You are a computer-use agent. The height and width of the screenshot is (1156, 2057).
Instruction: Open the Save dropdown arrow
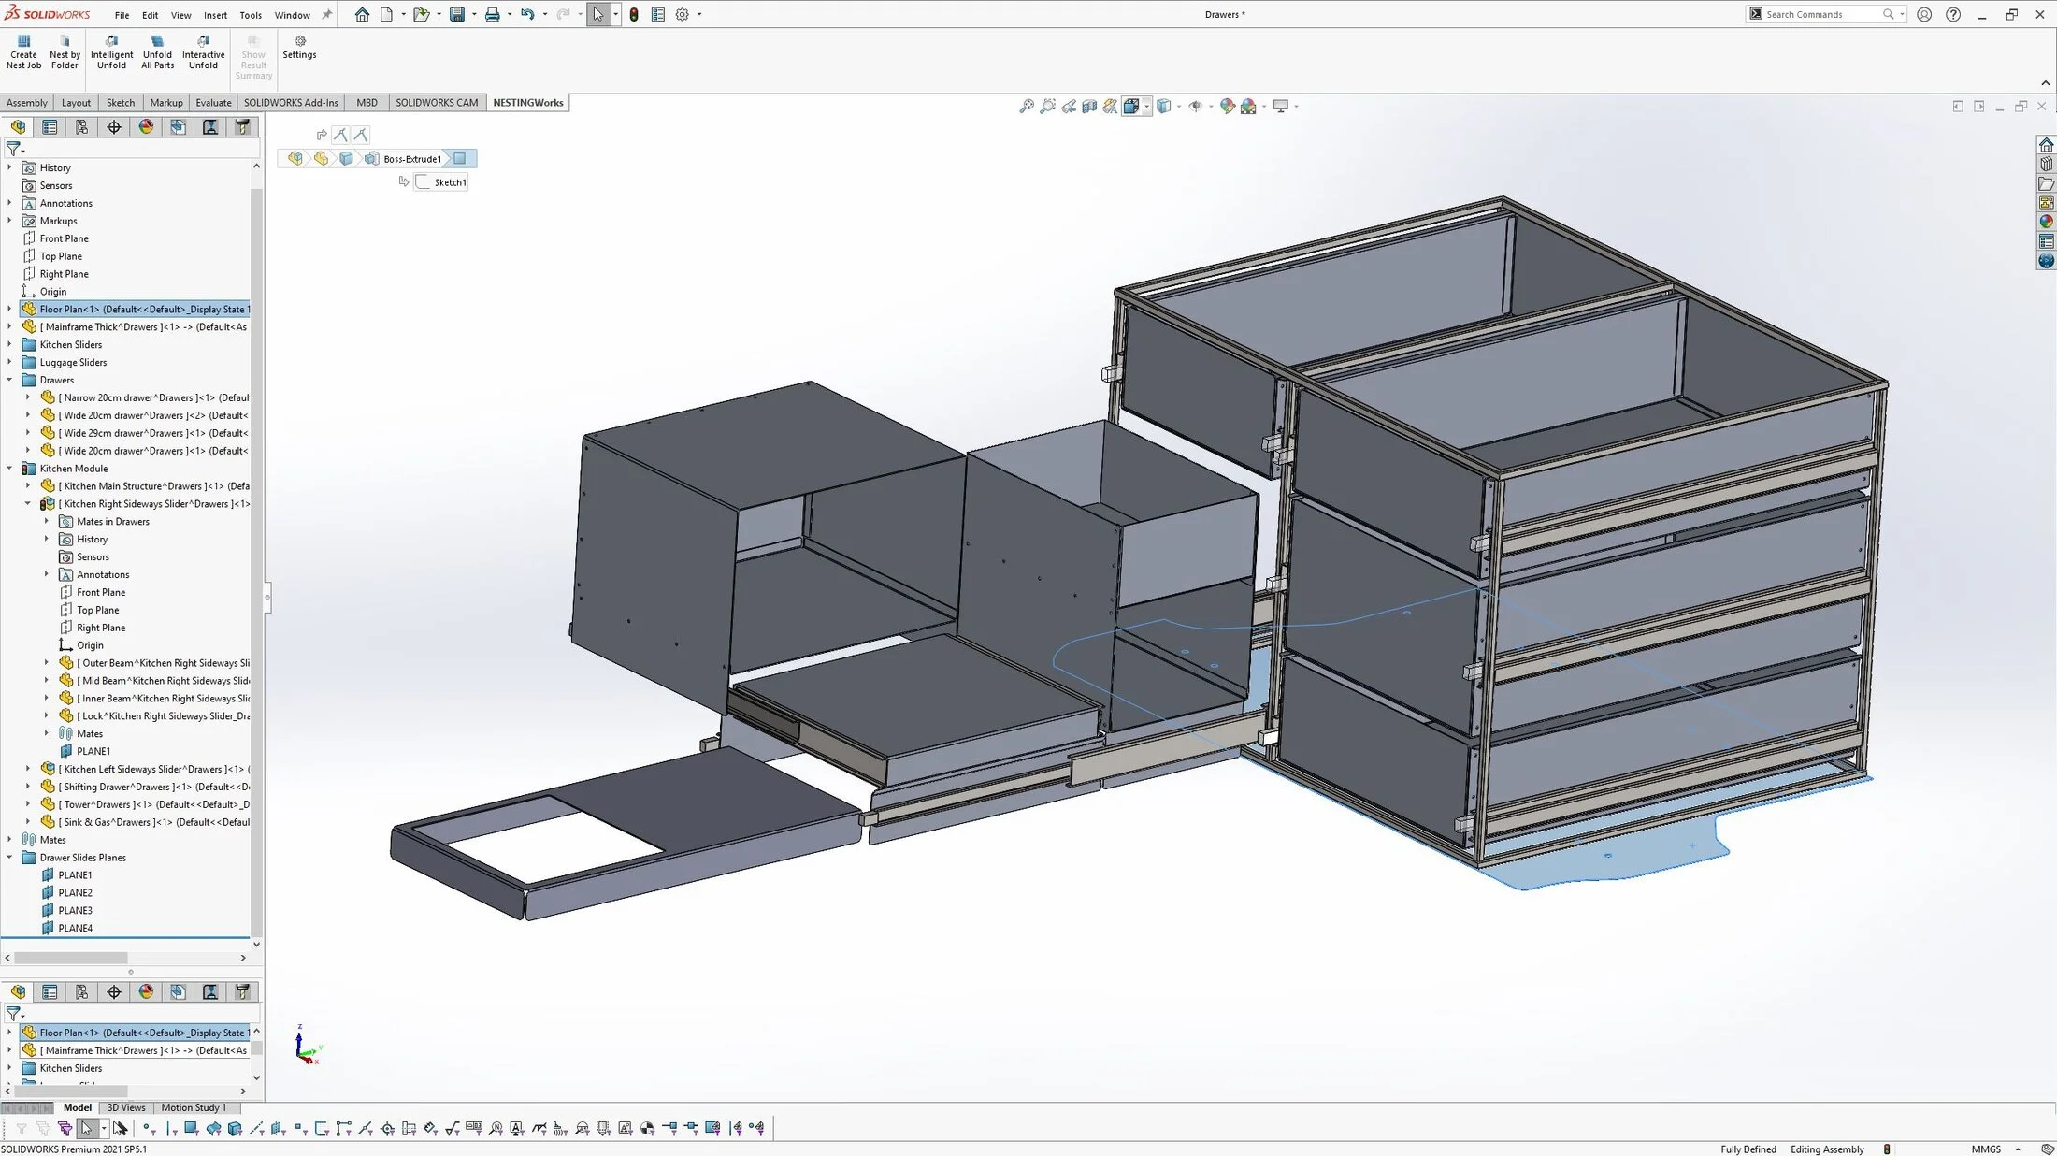click(474, 14)
